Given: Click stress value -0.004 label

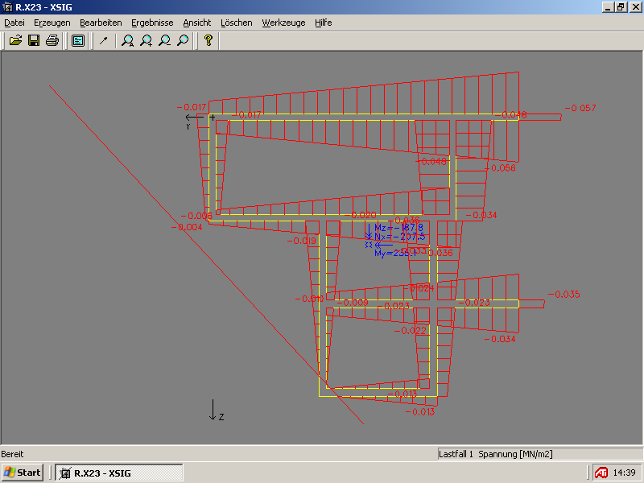Looking at the screenshot, I should (187, 227).
